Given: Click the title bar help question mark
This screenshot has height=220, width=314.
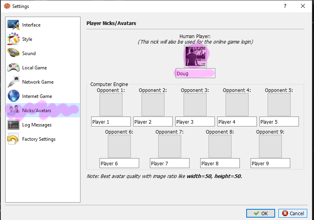Looking at the screenshot, I should click(x=285, y=6).
